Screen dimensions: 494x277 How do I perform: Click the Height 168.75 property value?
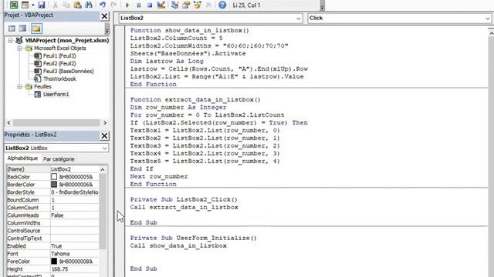(x=74, y=269)
